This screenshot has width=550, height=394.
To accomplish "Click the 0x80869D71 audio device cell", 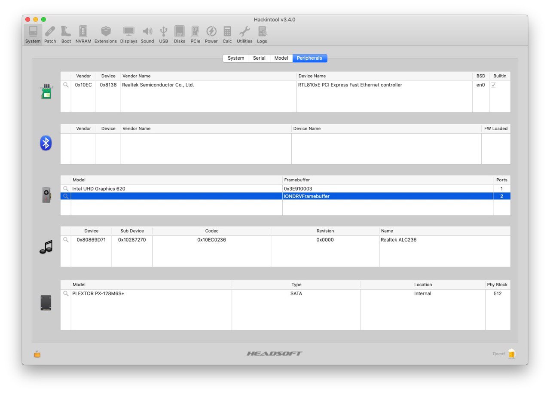I will tap(91, 240).
